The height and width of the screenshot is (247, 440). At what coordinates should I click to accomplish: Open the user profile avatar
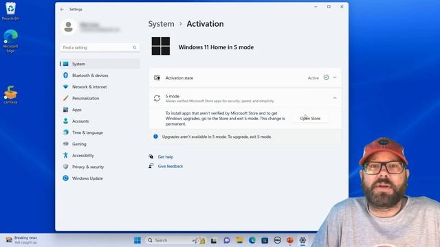coord(68,27)
